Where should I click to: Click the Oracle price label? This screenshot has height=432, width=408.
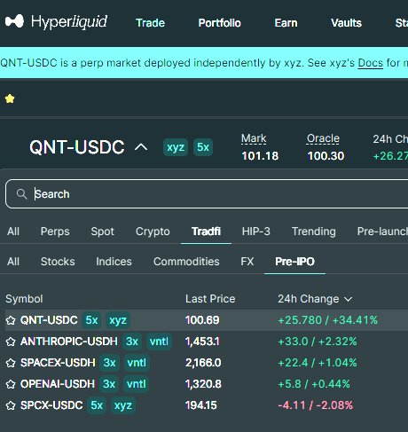coord(323,138)
